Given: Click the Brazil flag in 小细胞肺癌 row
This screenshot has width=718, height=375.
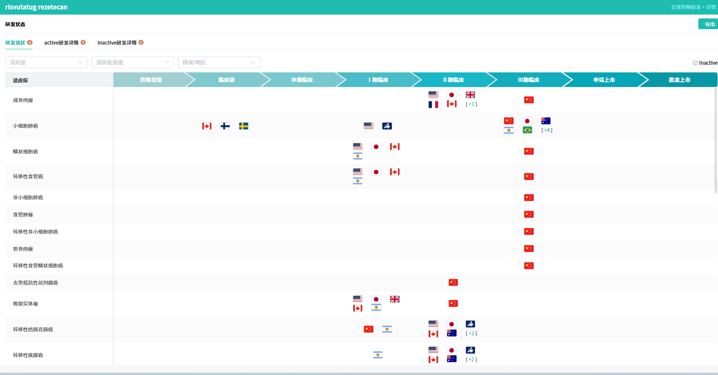Looking at the screenshot, I should click(x=527, y=130).
